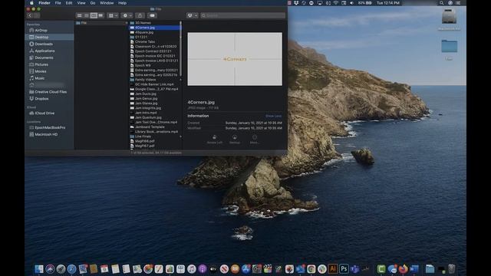Click the Edit Tags toolbar button
This screenshot has width=491, height=276.
pos(152,15)
